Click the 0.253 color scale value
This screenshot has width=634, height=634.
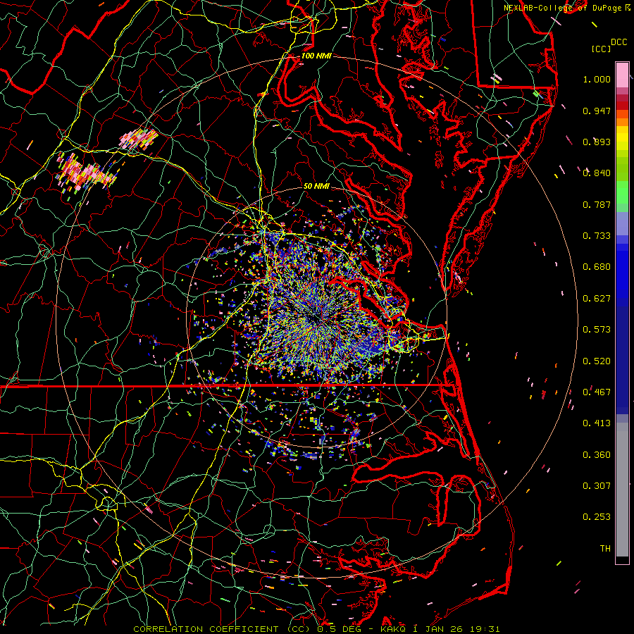click(x=597, y=517)
